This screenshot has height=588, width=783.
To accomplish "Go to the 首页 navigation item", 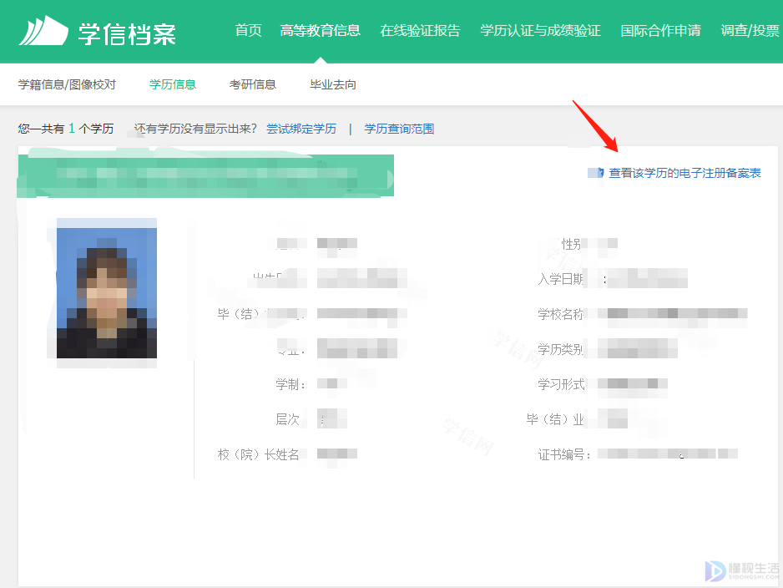I will tap(248, 31).
